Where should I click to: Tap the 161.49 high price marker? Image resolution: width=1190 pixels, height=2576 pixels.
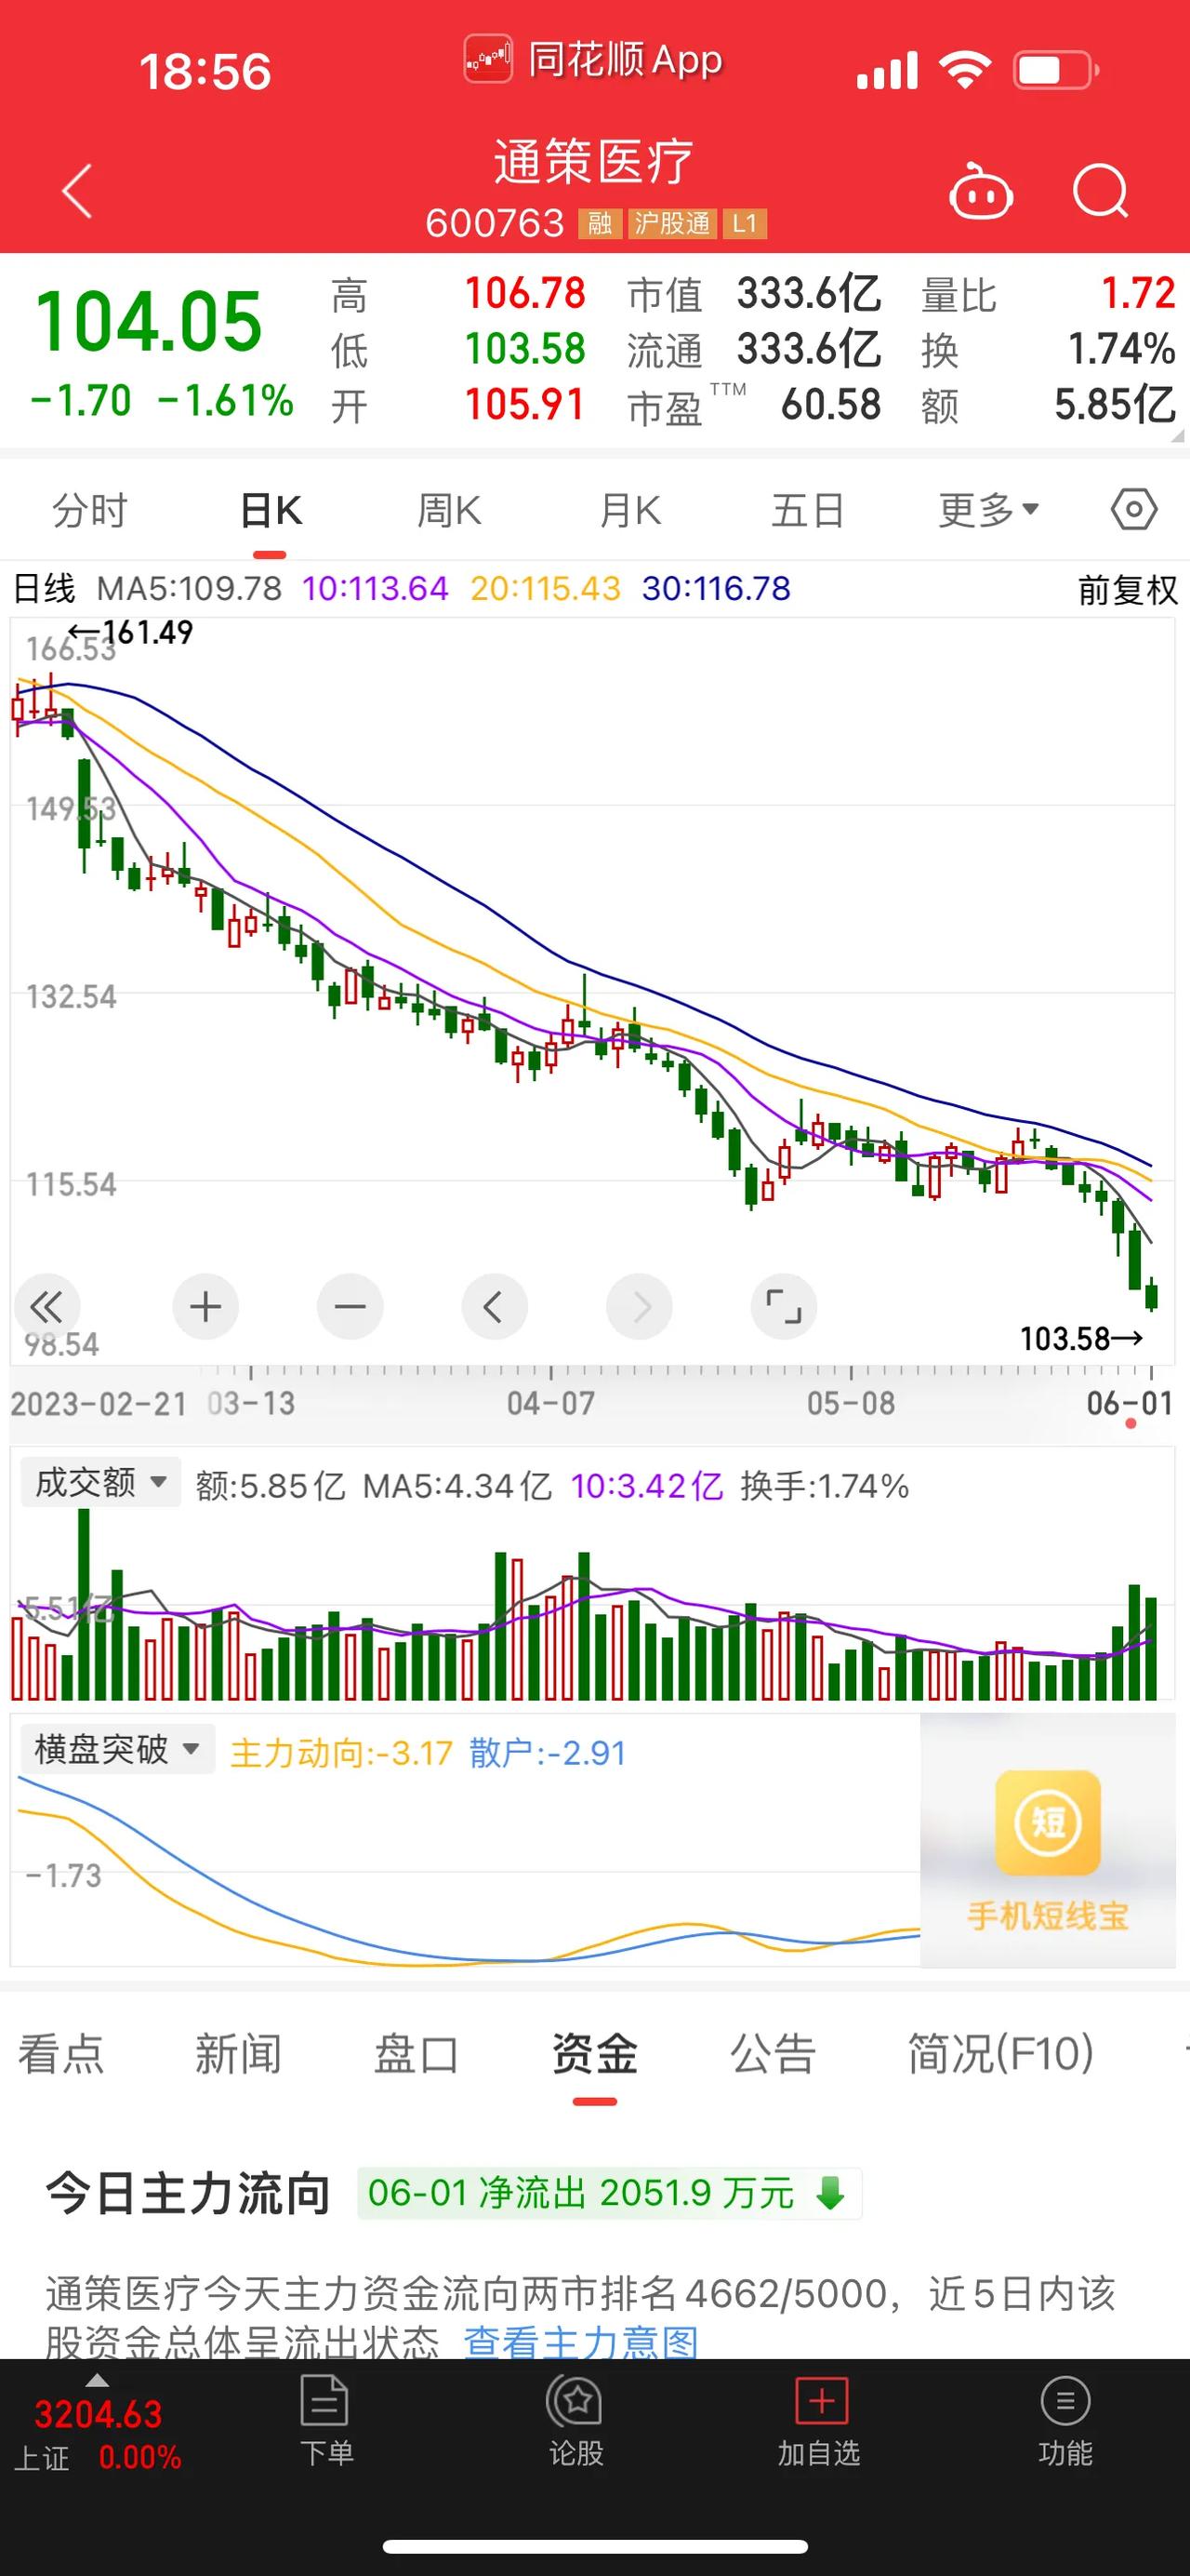[x=131, y=632]
